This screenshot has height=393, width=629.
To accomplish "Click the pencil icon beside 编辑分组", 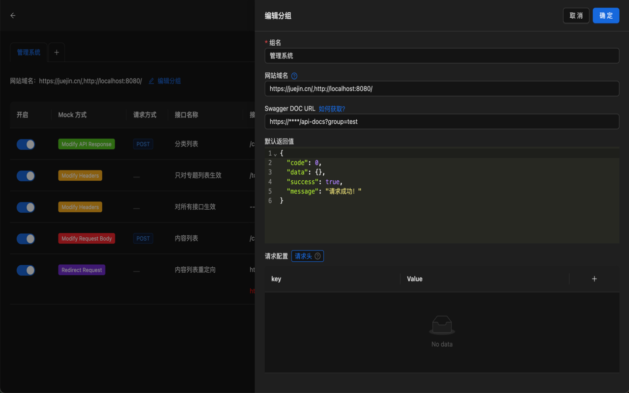I will 151,81.
